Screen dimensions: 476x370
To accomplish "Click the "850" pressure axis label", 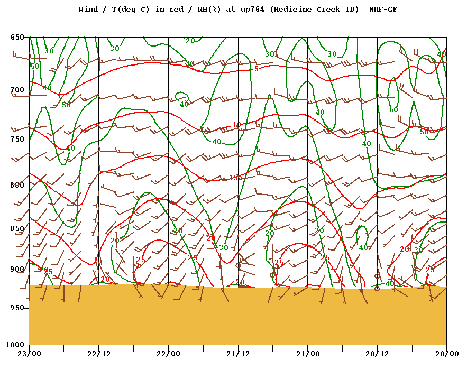I will coord(17,229).
